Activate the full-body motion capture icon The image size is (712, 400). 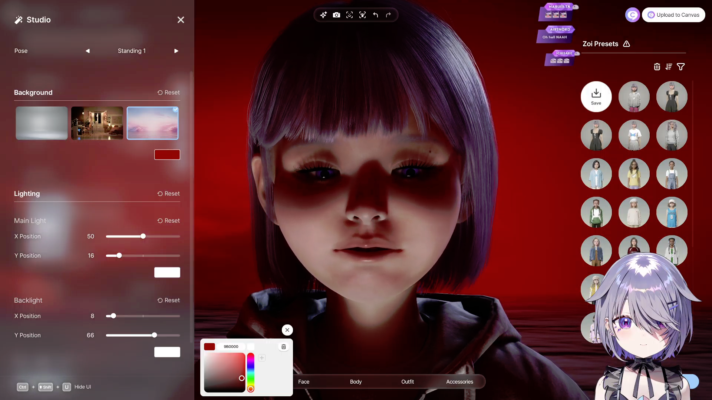pyautogui.click(x=362, y=15)
